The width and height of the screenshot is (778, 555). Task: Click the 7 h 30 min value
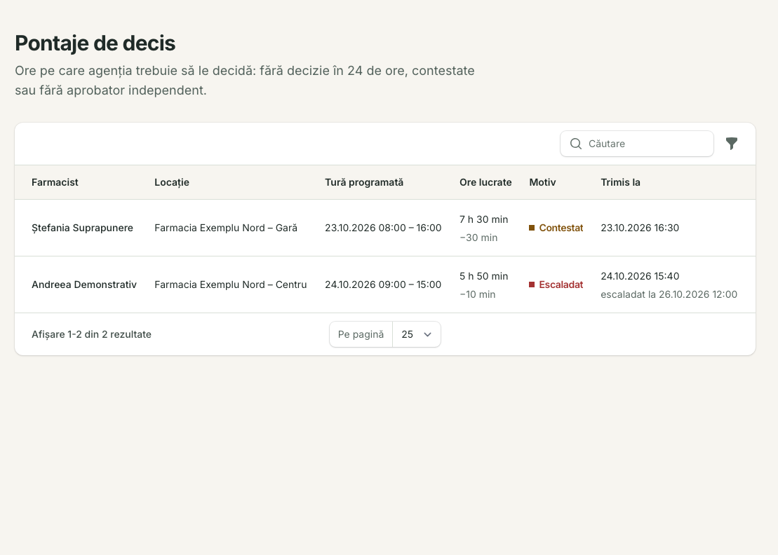[484, 219]
